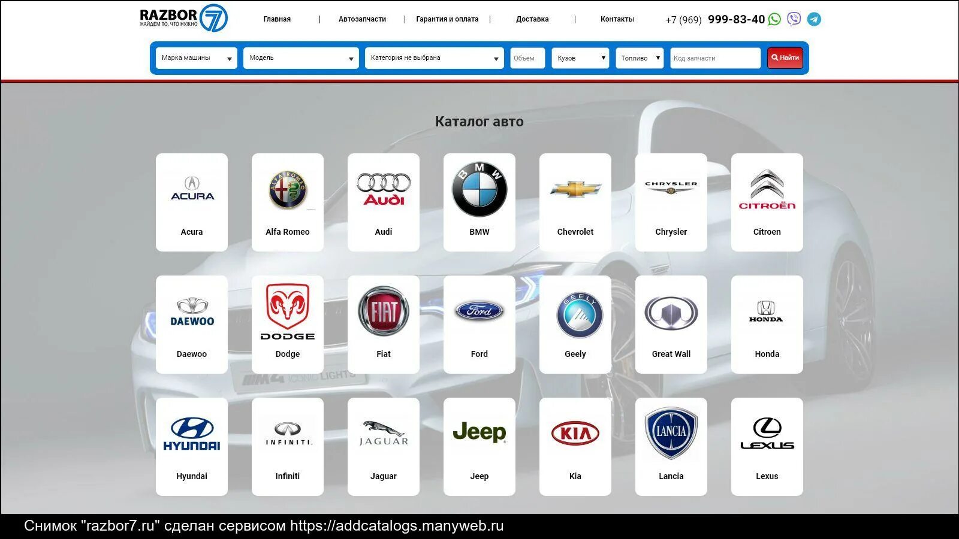Open the Jaguar leaping cat logo
The width and height of the screenshot is (959, 539).
[x=384, y=433]
